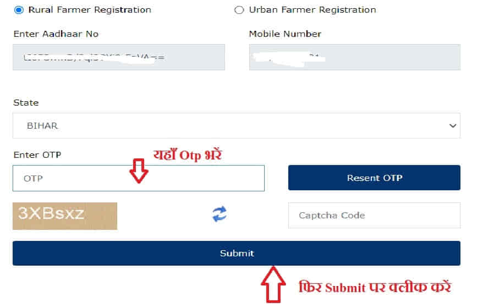Click the Rural Farmer Registration label text
The width and height of the screenshot is (483, 308).
[90, 10]
